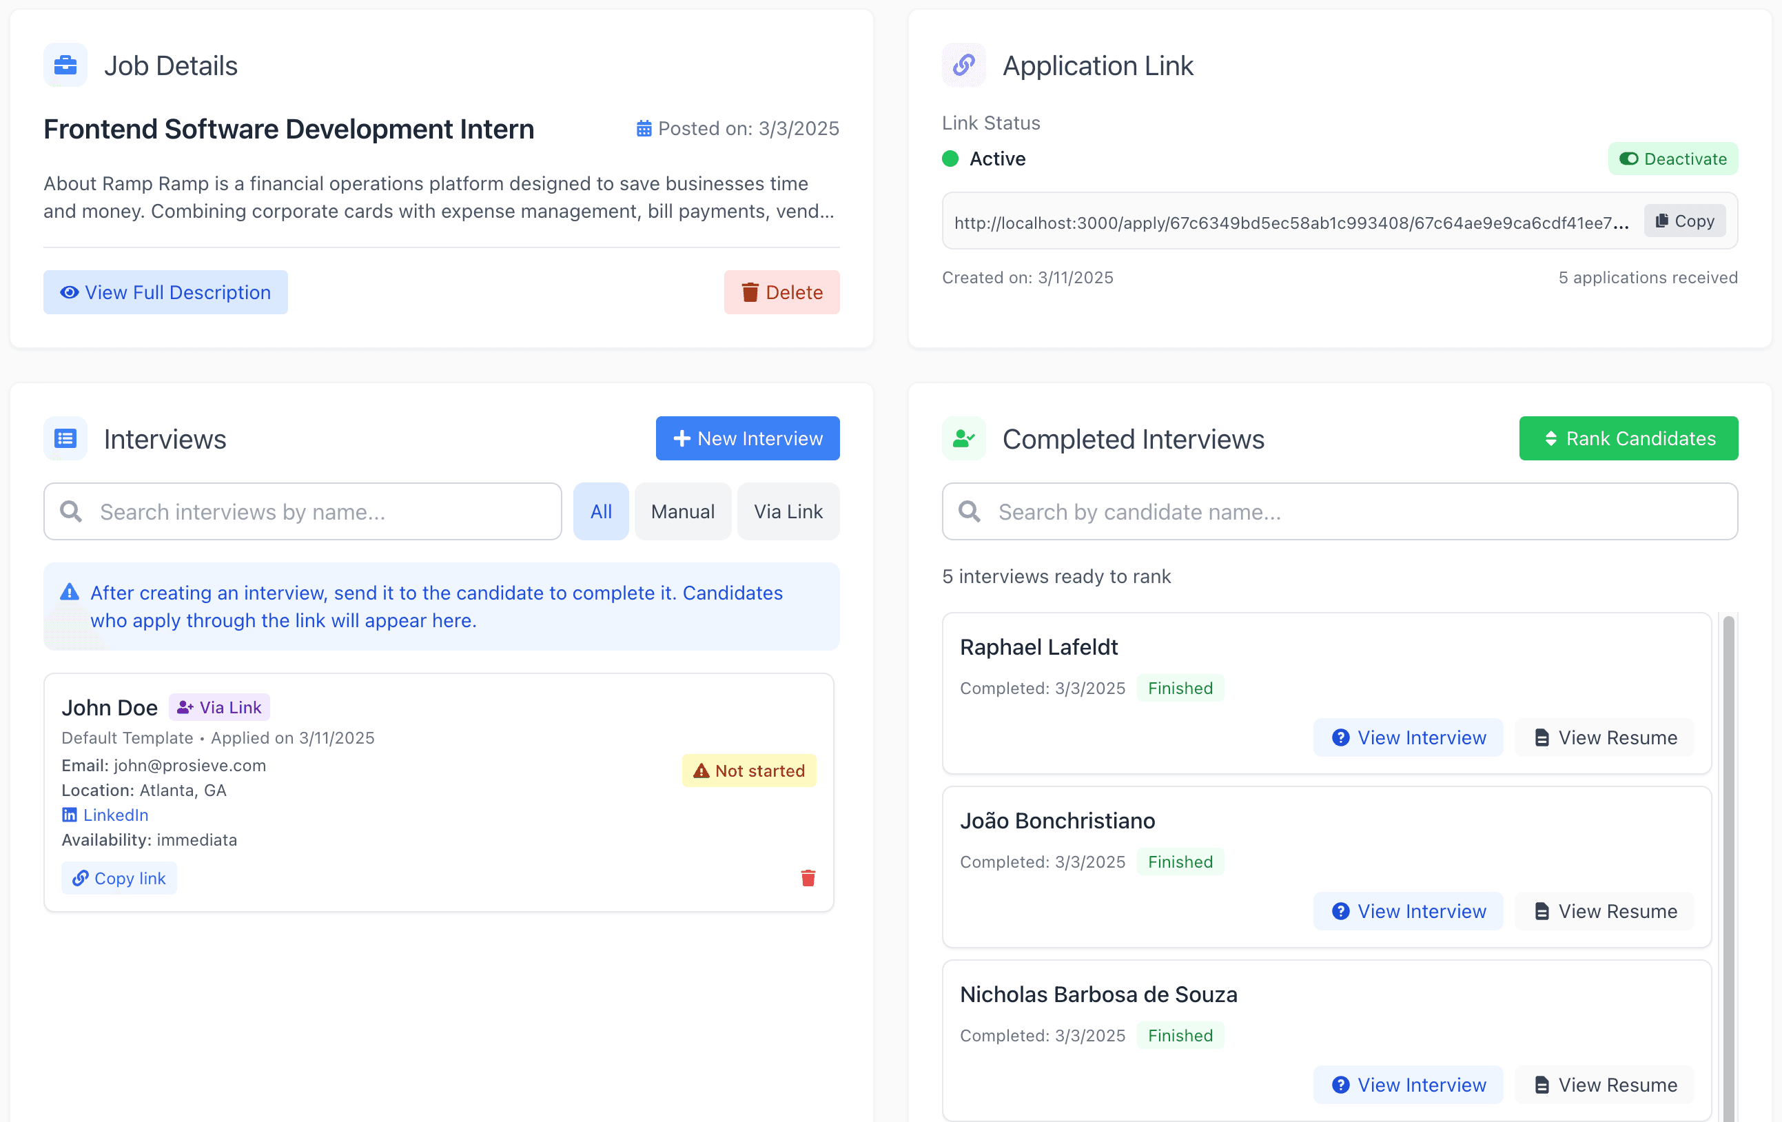
Task: Click the magnifier icon in the Interviews search bar
Action: 71,511
